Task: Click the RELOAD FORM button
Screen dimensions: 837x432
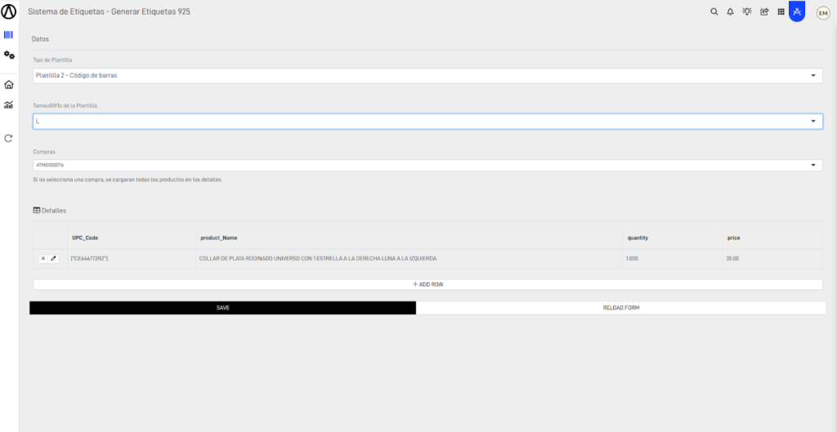Action: pos(621,308)
